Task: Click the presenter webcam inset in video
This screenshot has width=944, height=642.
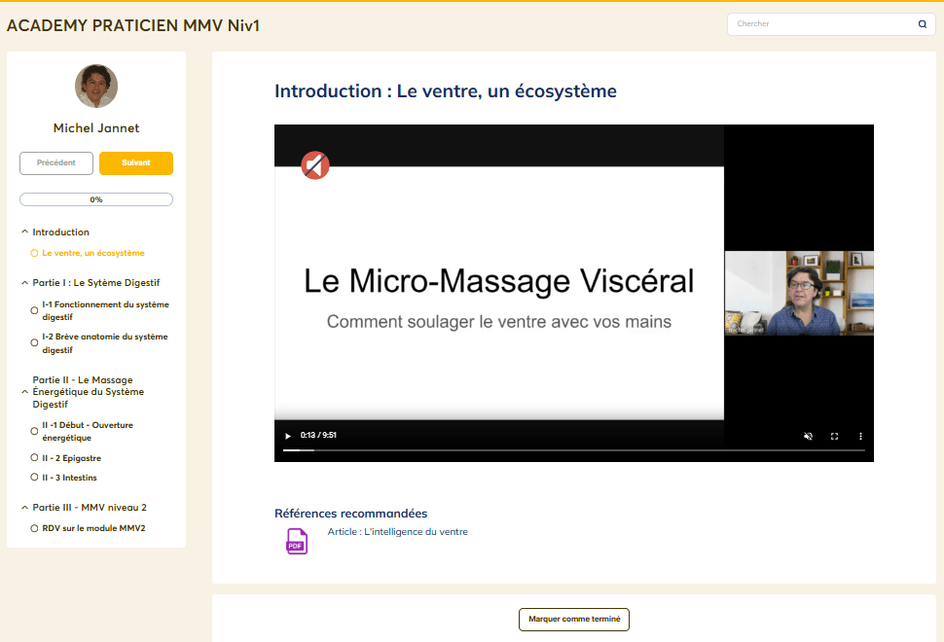Action: [x=799, y=293]
